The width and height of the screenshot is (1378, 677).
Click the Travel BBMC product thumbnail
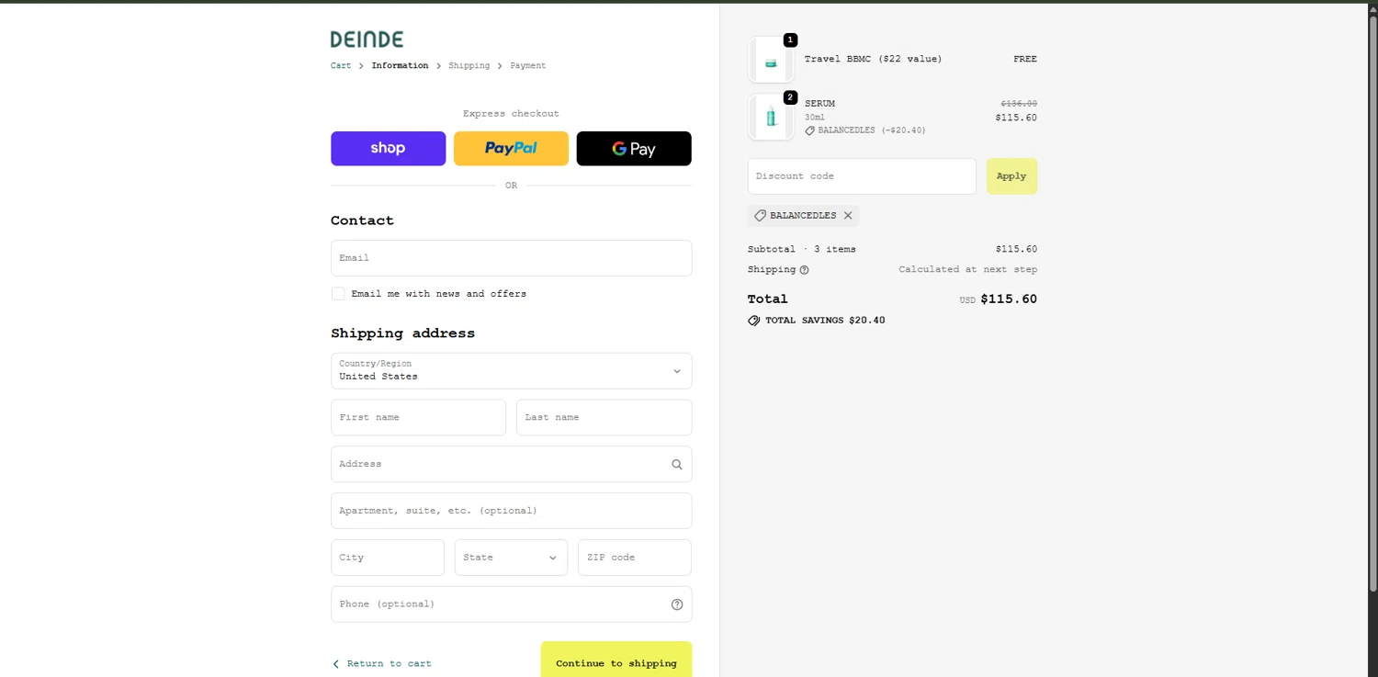point(771,61)
